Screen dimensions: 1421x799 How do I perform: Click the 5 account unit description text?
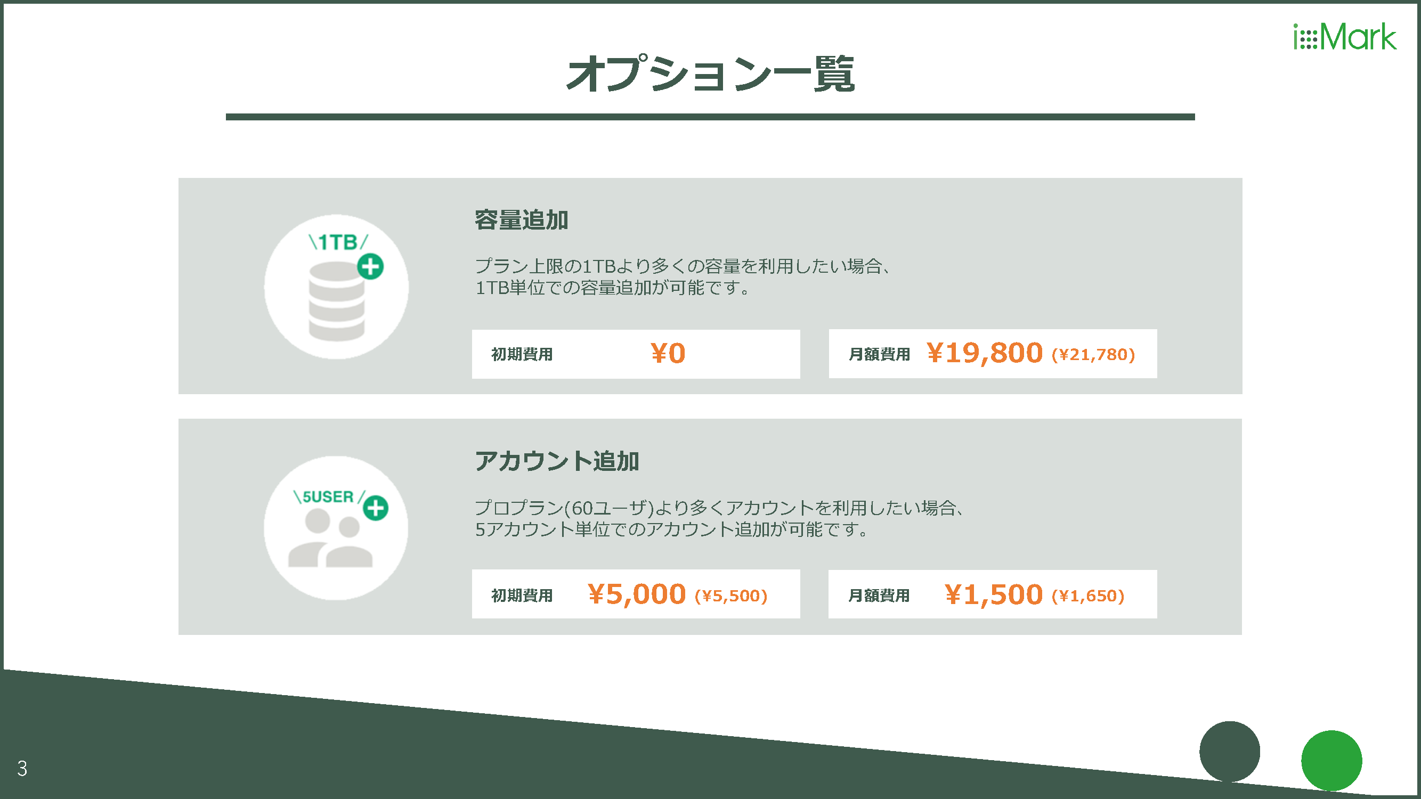pos(720,518)
